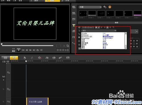Select the first Lorem title preset thumbnail
142x105 pixels.
(x=83, y=14)
